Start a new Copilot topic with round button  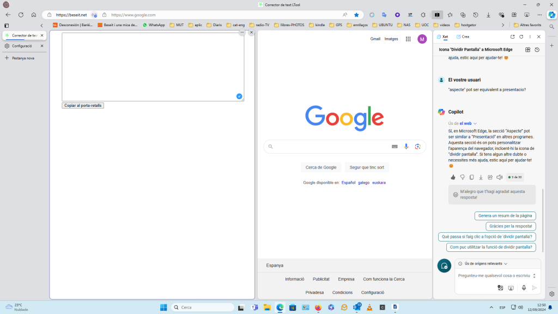pyautogui.click(x=444, y=265)
